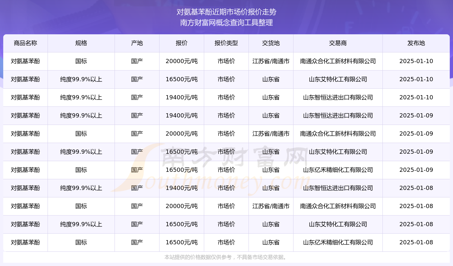Viewport: 453px width, 266px height.
Task: Click 20000元/吨 price in the 南通众合 2025-01-09 row
Action: pos(182,134)
